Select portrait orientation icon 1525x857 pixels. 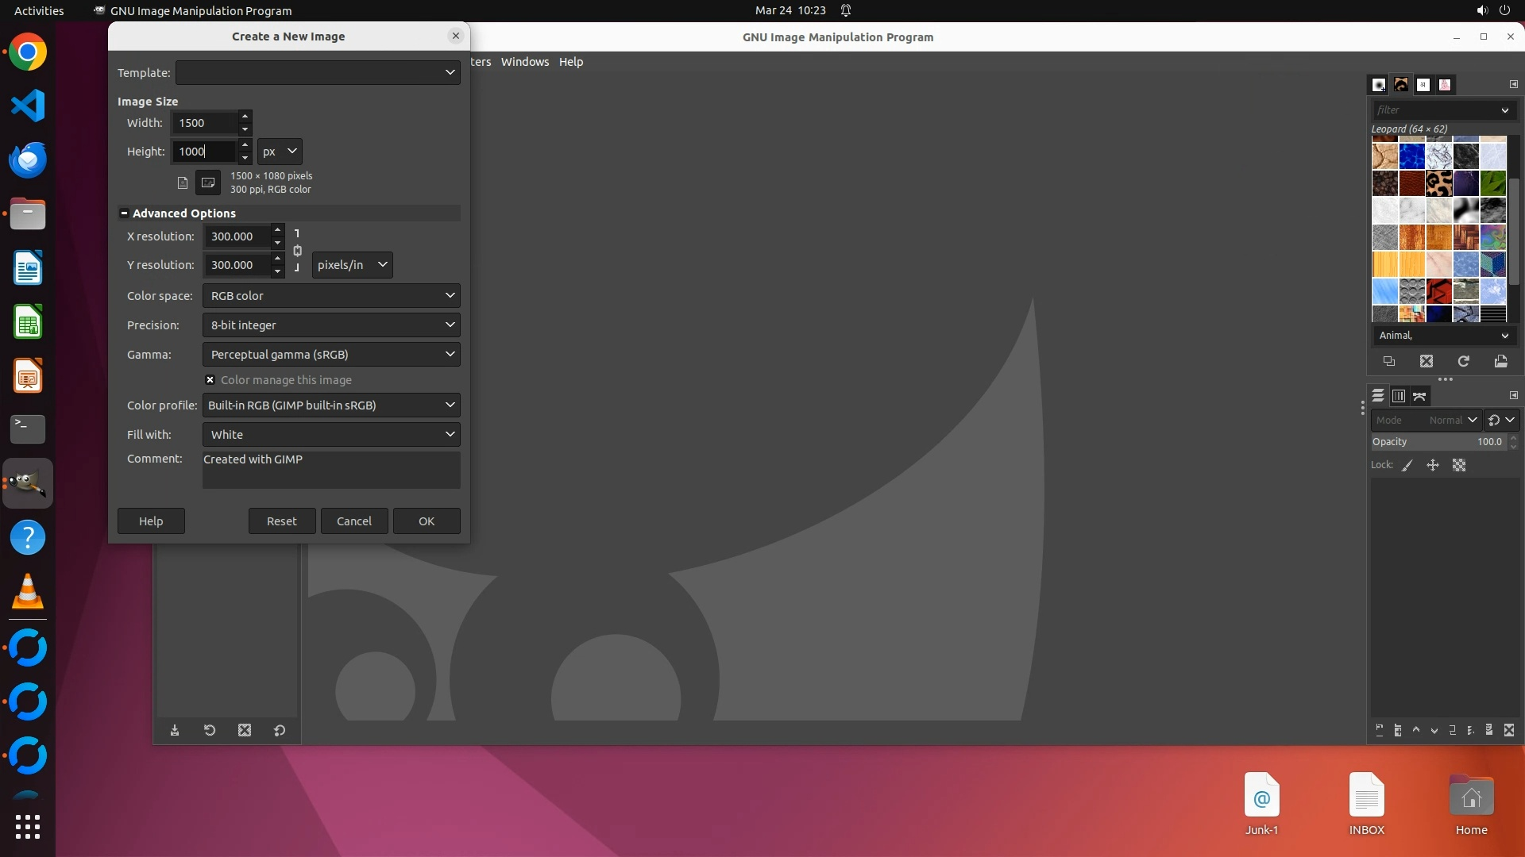pyautogui.click(x=183, y=183)
